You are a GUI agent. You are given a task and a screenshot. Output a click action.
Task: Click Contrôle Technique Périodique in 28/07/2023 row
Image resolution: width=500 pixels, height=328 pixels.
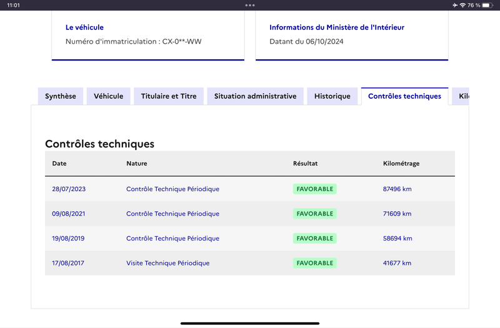(173, 189)
